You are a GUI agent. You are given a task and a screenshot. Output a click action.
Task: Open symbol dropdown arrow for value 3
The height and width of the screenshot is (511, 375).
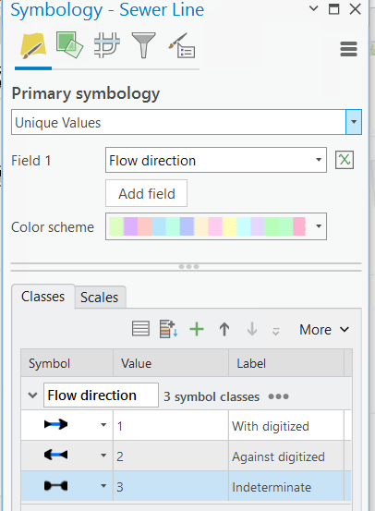103,485
